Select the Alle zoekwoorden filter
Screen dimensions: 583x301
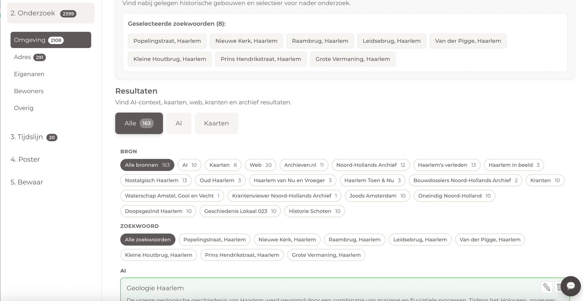(x=147, y=240)
